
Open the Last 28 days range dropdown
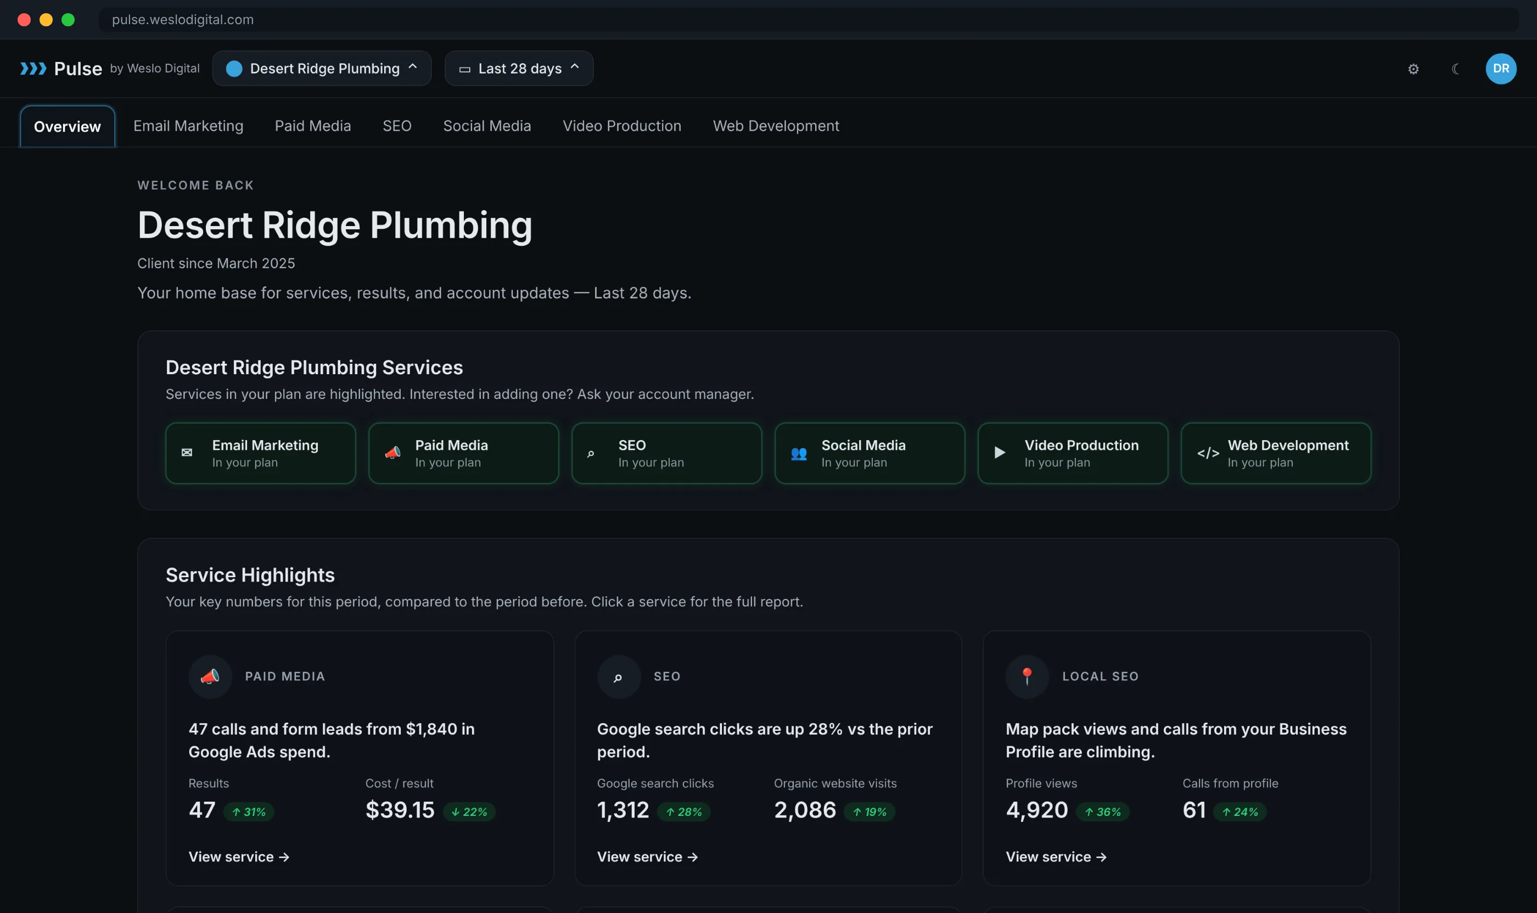518,68
